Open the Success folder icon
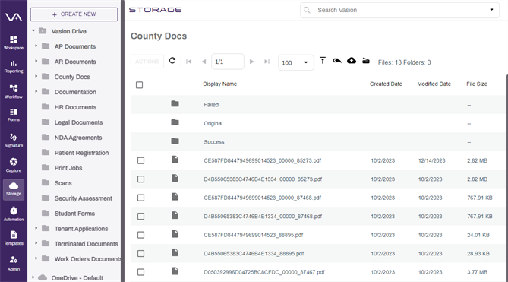 point(175,141)
